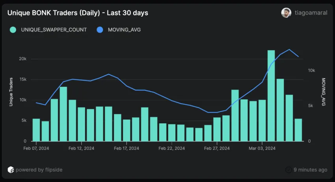Toggle the MOVING_AVG legend series

123,30
